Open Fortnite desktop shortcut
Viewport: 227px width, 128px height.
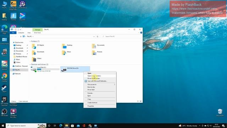coord(13,17)
